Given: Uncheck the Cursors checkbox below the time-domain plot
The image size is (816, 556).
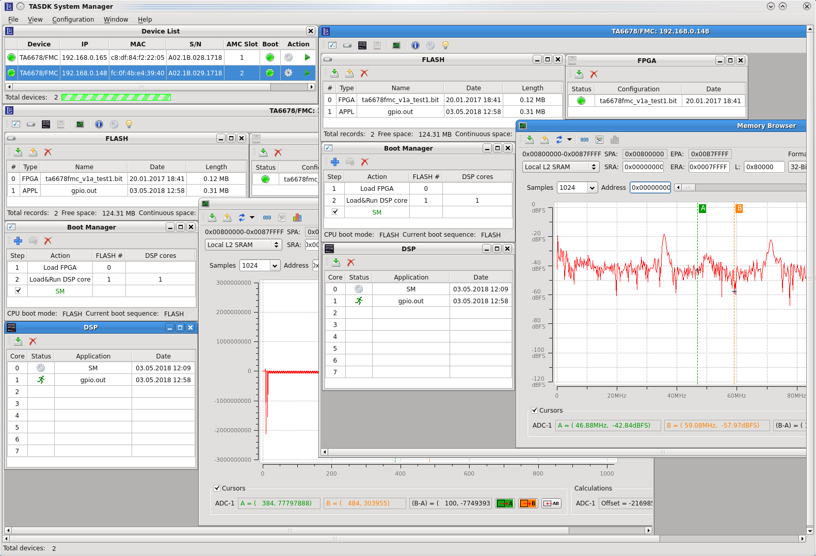Looking at the screenshot, I should tap(217, 488).
